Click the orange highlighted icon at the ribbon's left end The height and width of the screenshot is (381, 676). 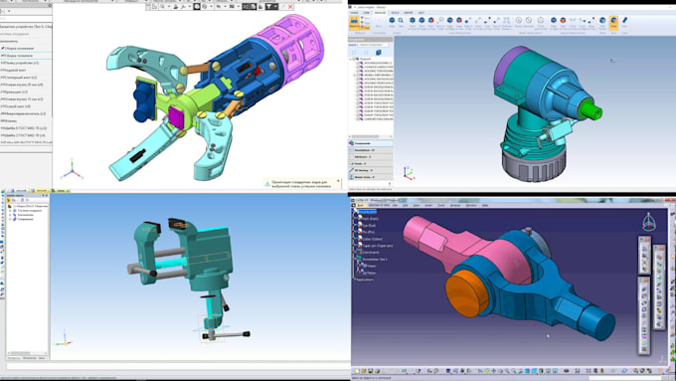(354, 23)
